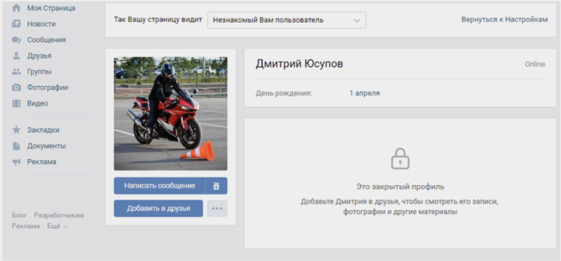Click the person icon beside Друзья
Screen dimensions: 561x261
click(16, 56)
